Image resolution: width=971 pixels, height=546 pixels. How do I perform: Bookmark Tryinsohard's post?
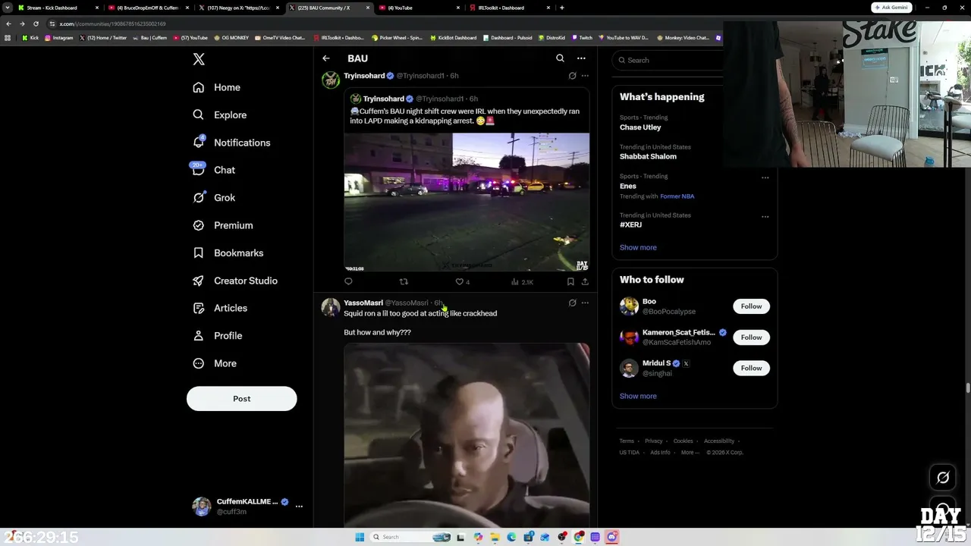pyautogui.click(x=570, y=281)
